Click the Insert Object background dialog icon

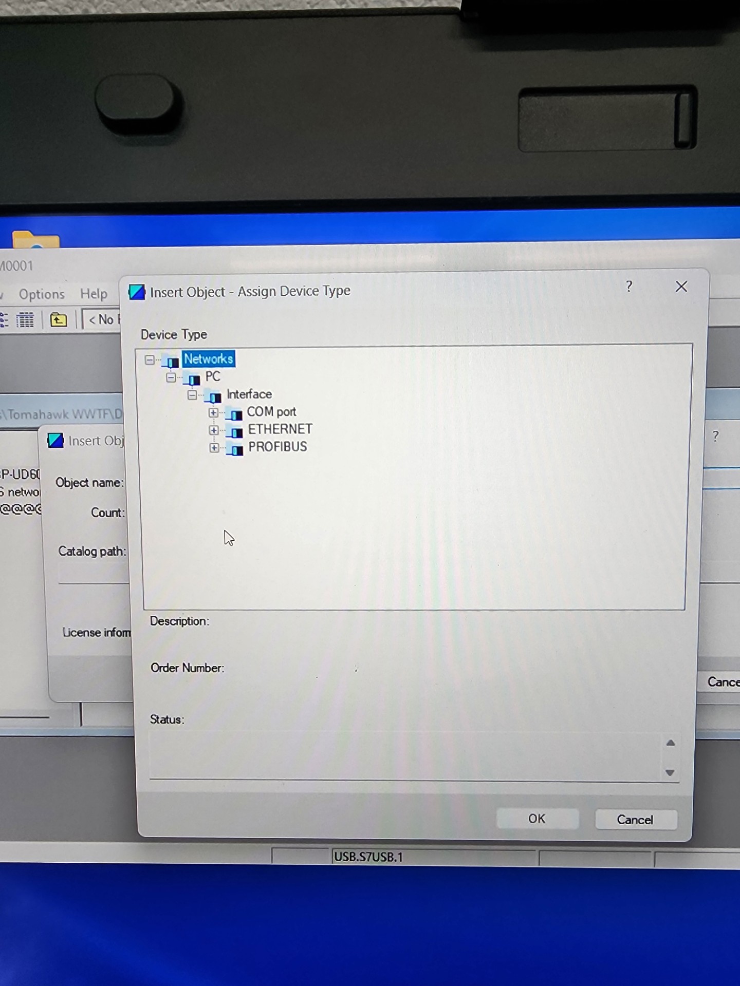(55, 441)
